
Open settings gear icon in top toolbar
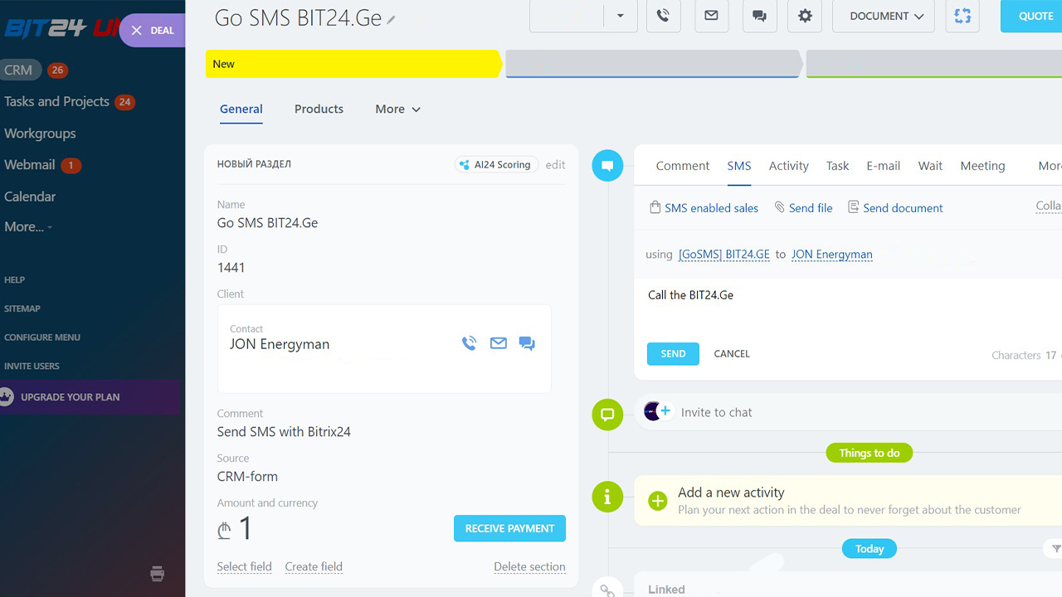point(805,16)
